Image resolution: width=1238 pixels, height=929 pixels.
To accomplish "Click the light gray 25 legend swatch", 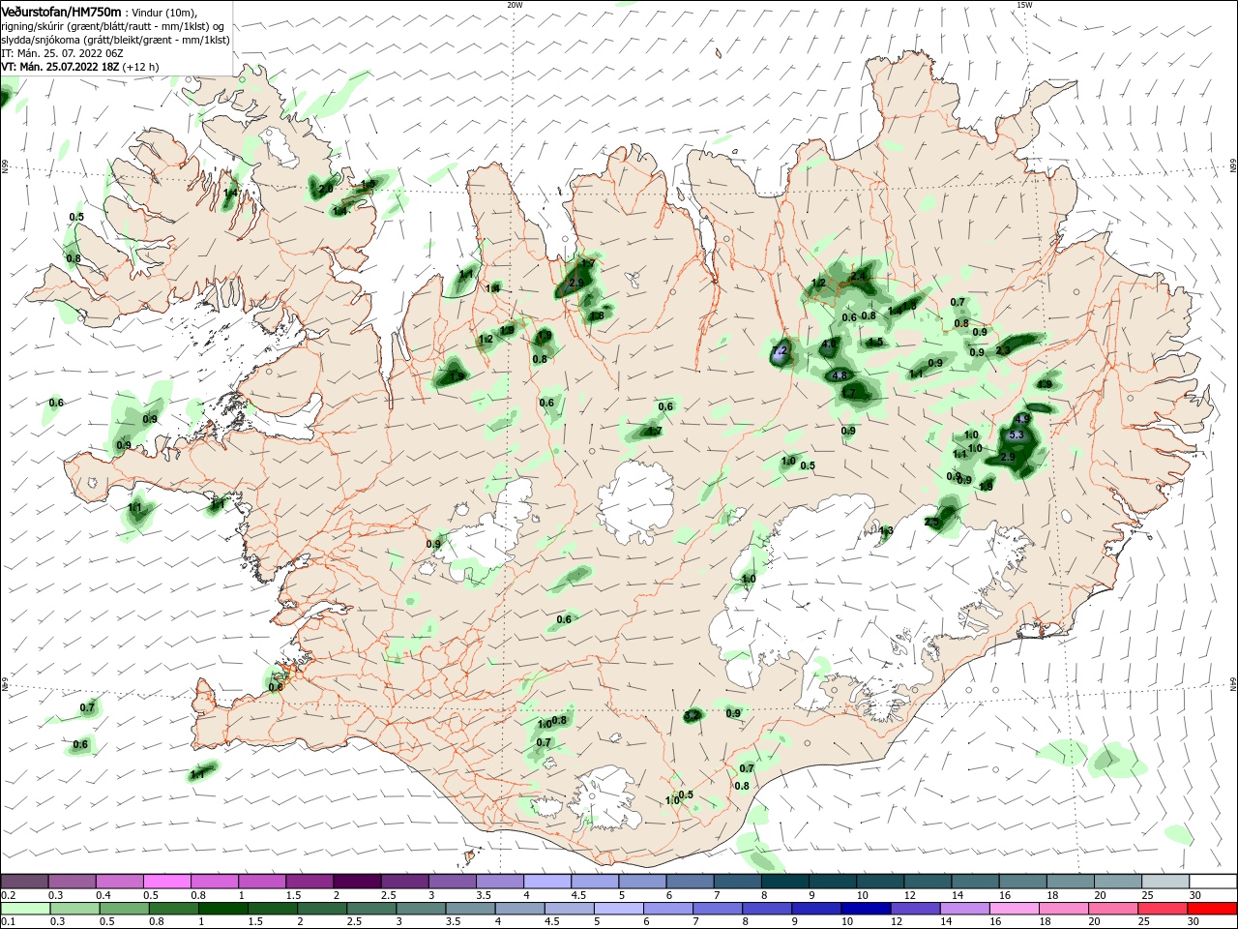I will [1164, 882].
